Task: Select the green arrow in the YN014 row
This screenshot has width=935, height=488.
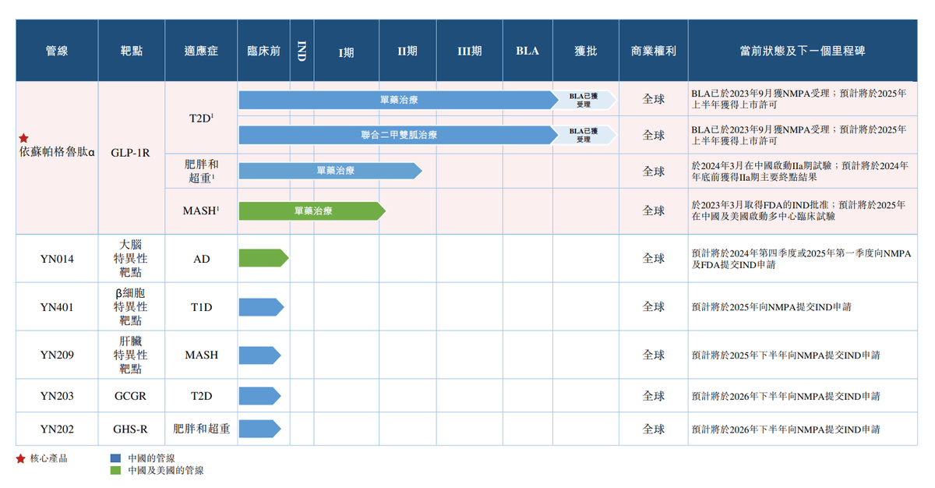Action: [x=263, y=258]
